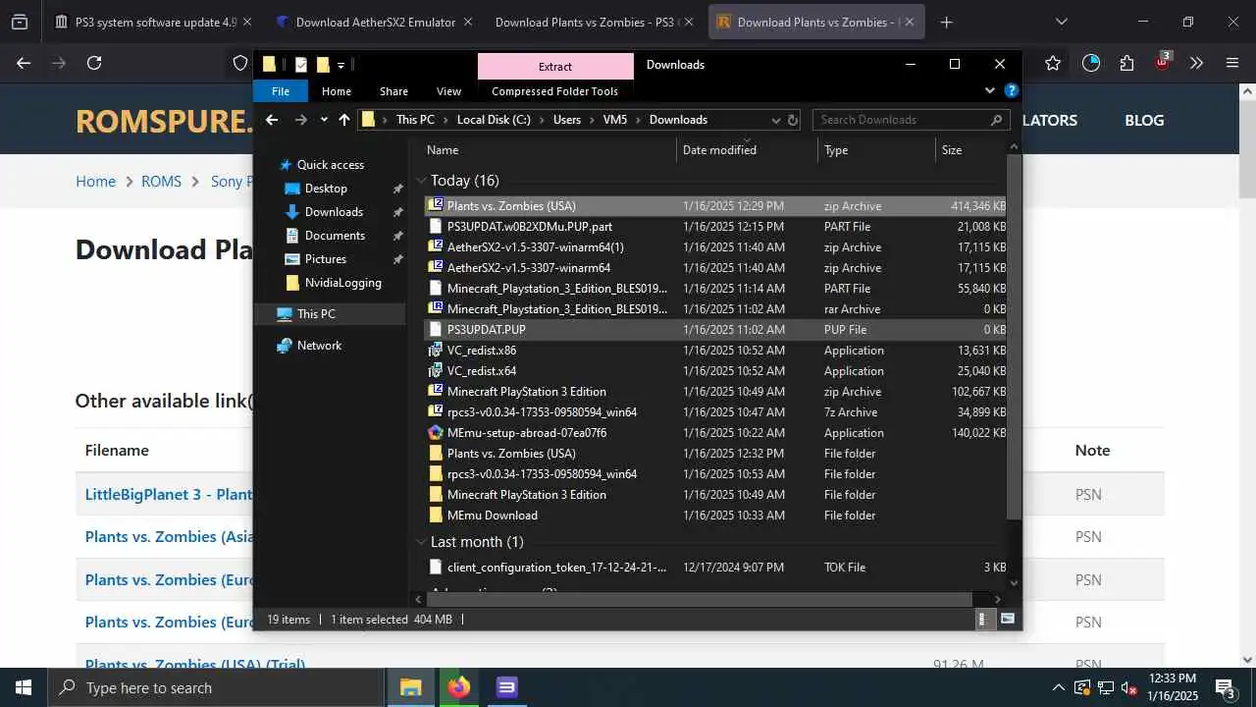Reload the Firefox page
Image resolution: width=1256 pixels, height=707 pixels.
pos(94,63)
